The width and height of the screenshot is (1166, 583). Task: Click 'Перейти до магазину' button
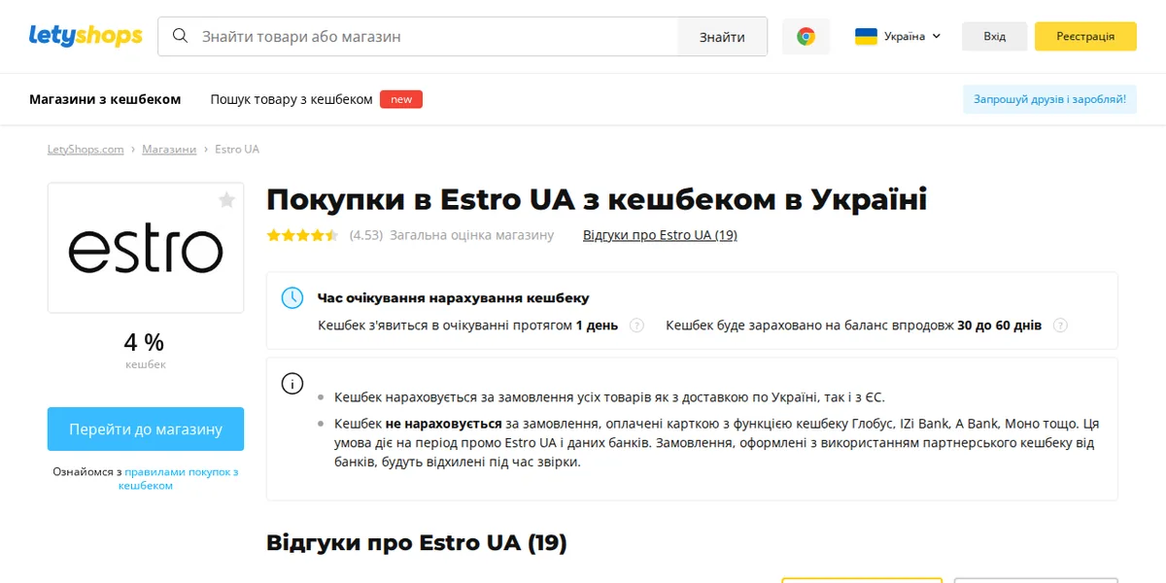point(146,429)
